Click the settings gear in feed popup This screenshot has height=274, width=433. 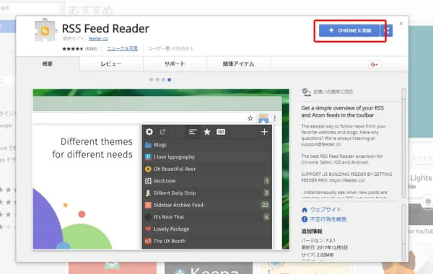[x=149, y=132]
